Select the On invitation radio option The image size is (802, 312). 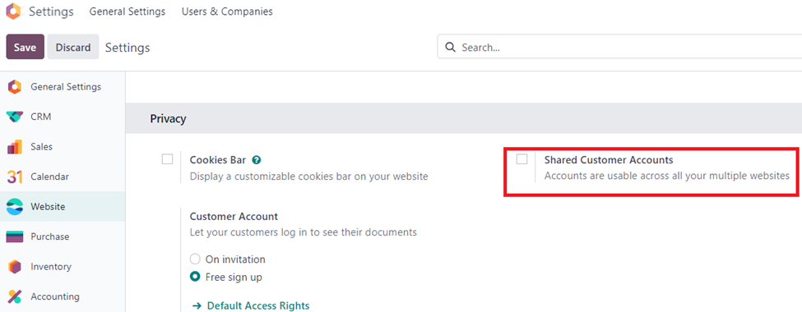(x=195, y=259)
